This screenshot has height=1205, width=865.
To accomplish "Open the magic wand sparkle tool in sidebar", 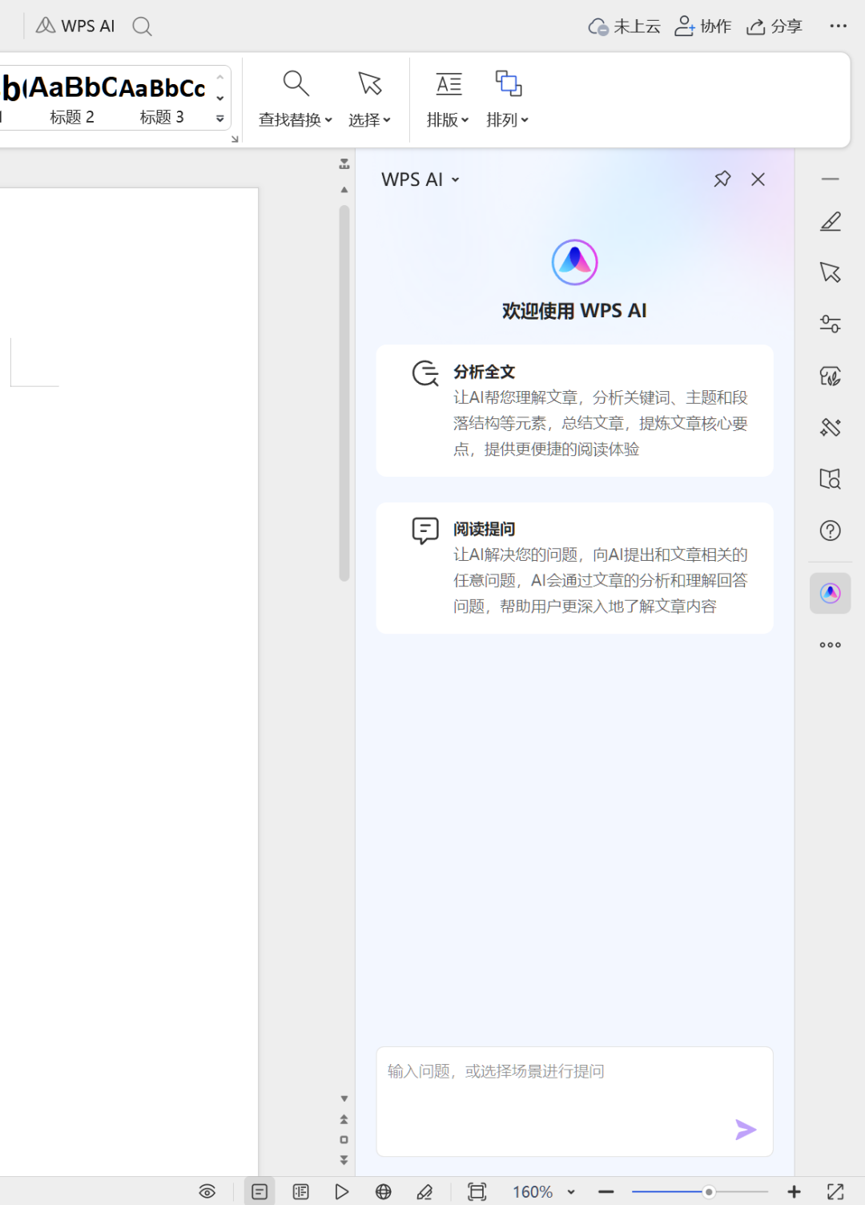I will click(x=831, y=427).
